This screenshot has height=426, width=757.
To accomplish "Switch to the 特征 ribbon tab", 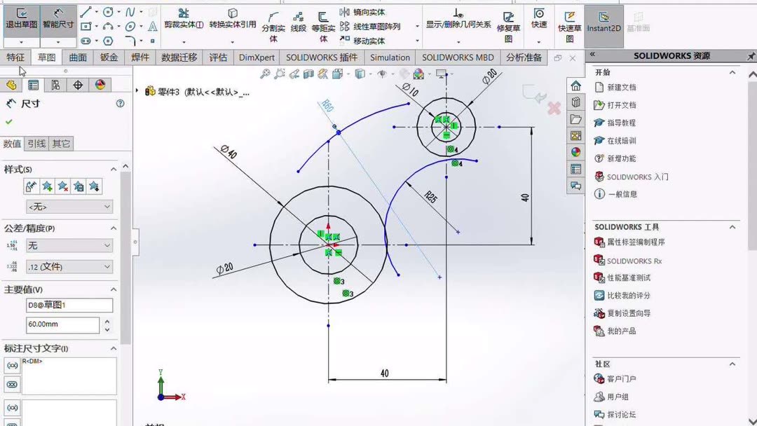I will (15, 57).
